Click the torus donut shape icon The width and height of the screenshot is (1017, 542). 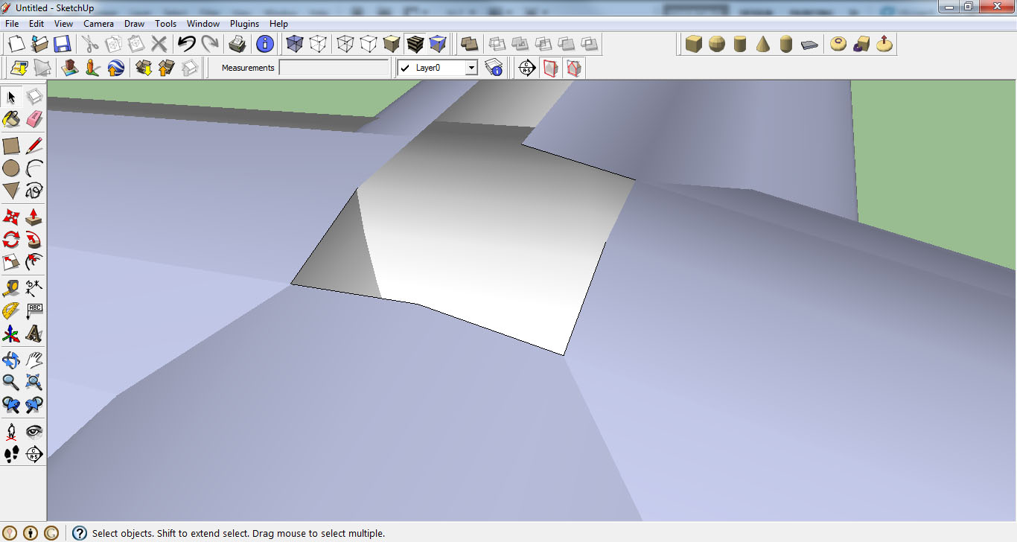838,44
